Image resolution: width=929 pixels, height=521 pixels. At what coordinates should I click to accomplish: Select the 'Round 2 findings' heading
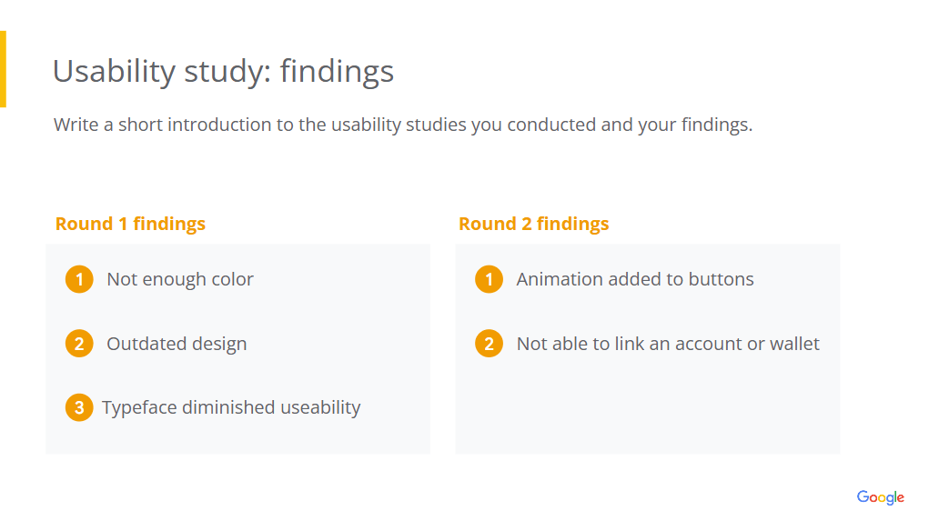pyautogui.click(x=533, y=224)
